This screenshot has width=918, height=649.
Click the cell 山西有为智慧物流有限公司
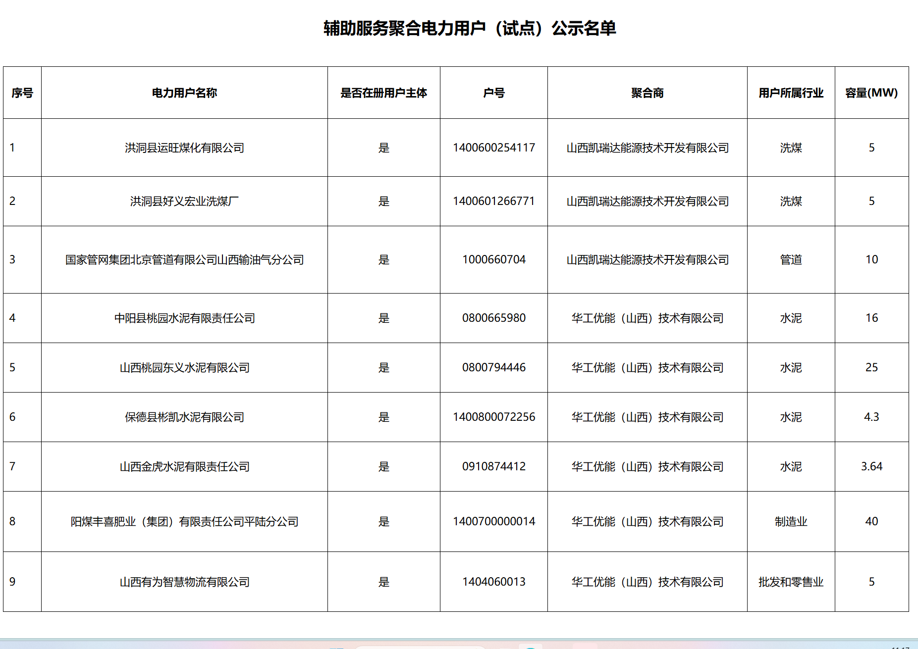tap(184, 582)
